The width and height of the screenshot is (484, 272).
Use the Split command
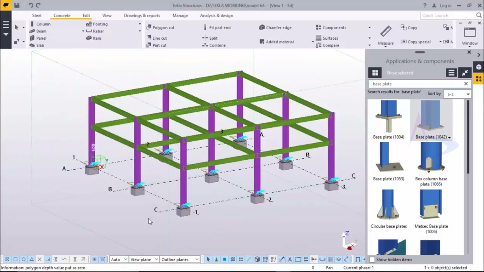pos(210,38)
